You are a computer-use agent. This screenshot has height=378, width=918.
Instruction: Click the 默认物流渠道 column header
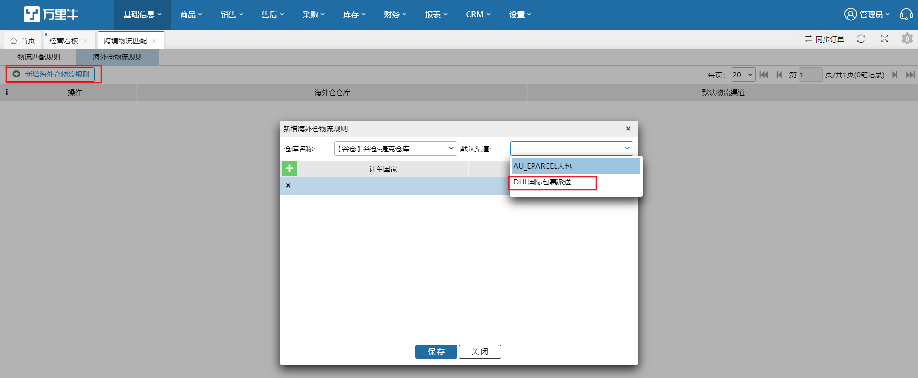click(x=723, y=92)
